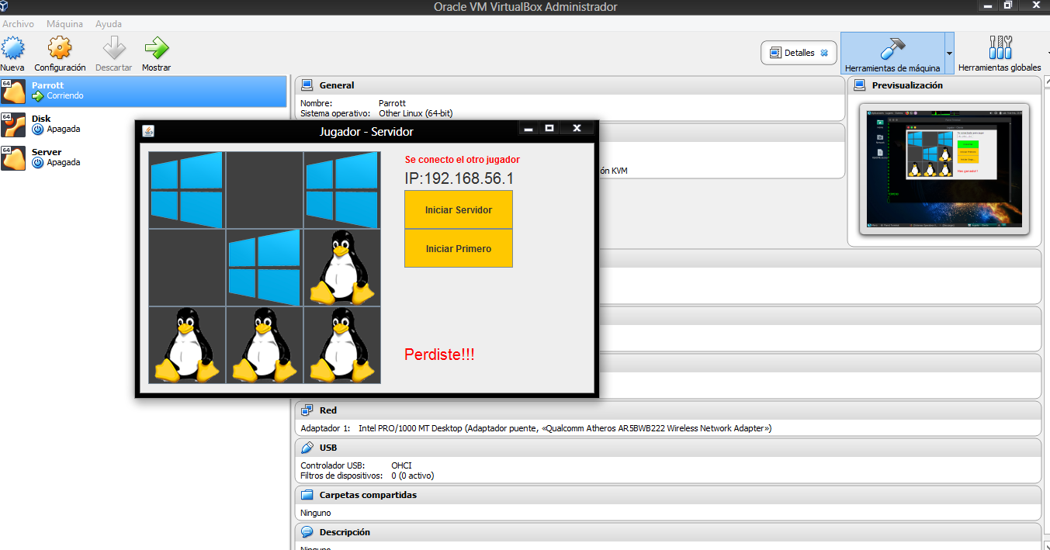Click the empty top-middle board cell
This screenshot has width=1050, height=550.
pyautogui.click(x=265, y=190)
